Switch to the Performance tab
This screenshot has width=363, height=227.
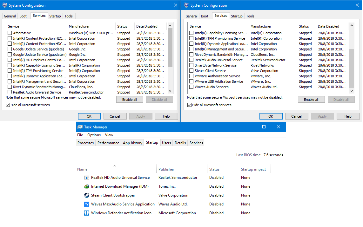click(108, 143)
